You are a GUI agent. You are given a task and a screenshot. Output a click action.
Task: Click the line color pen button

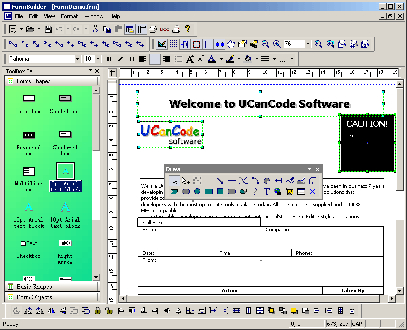230,59
